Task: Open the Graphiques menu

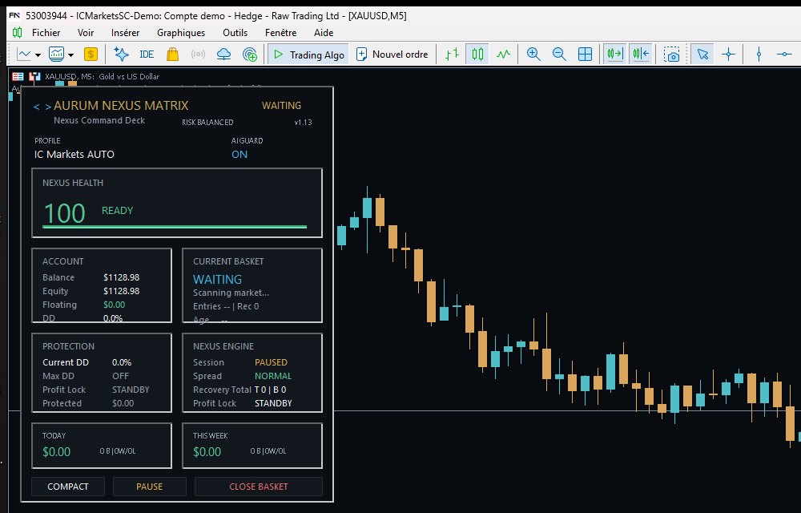Action: point(181,33)
